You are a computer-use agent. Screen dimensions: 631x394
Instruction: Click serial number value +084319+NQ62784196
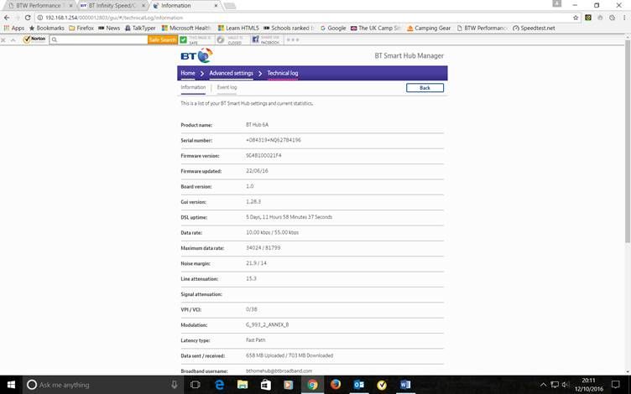click(274, 140)
